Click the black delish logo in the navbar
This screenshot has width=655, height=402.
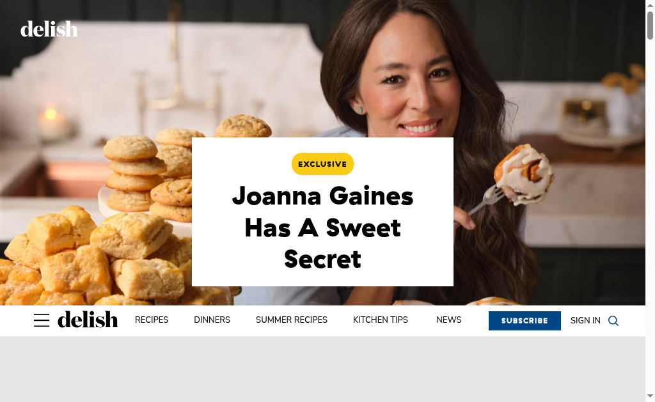[x=88, y=320]
